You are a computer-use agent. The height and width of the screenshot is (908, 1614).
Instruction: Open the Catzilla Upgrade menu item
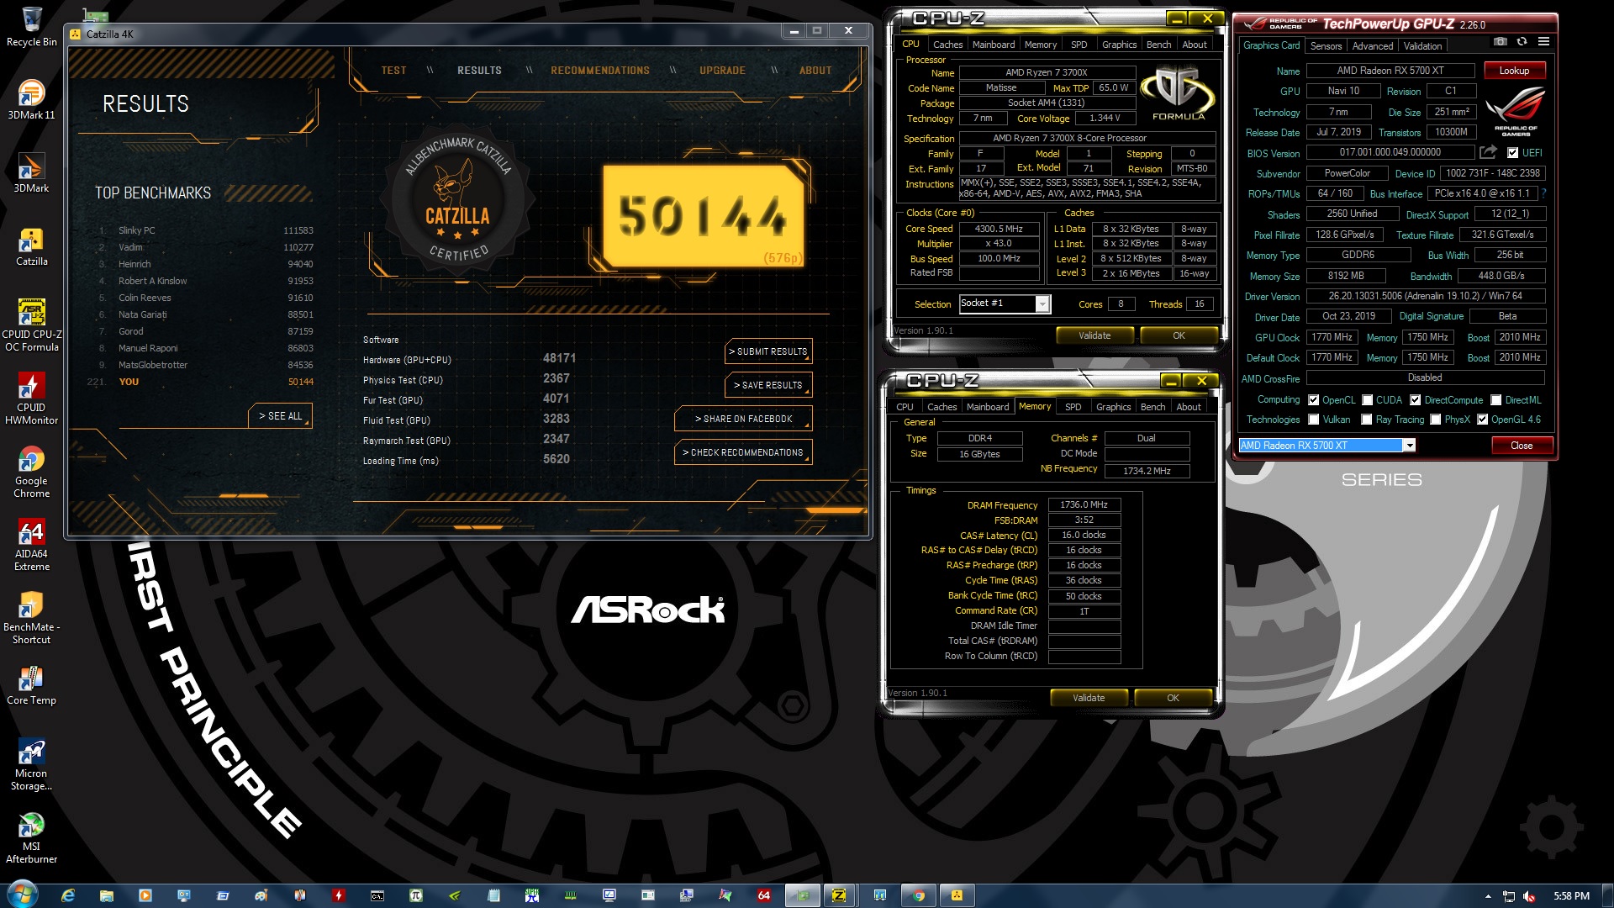722,71
